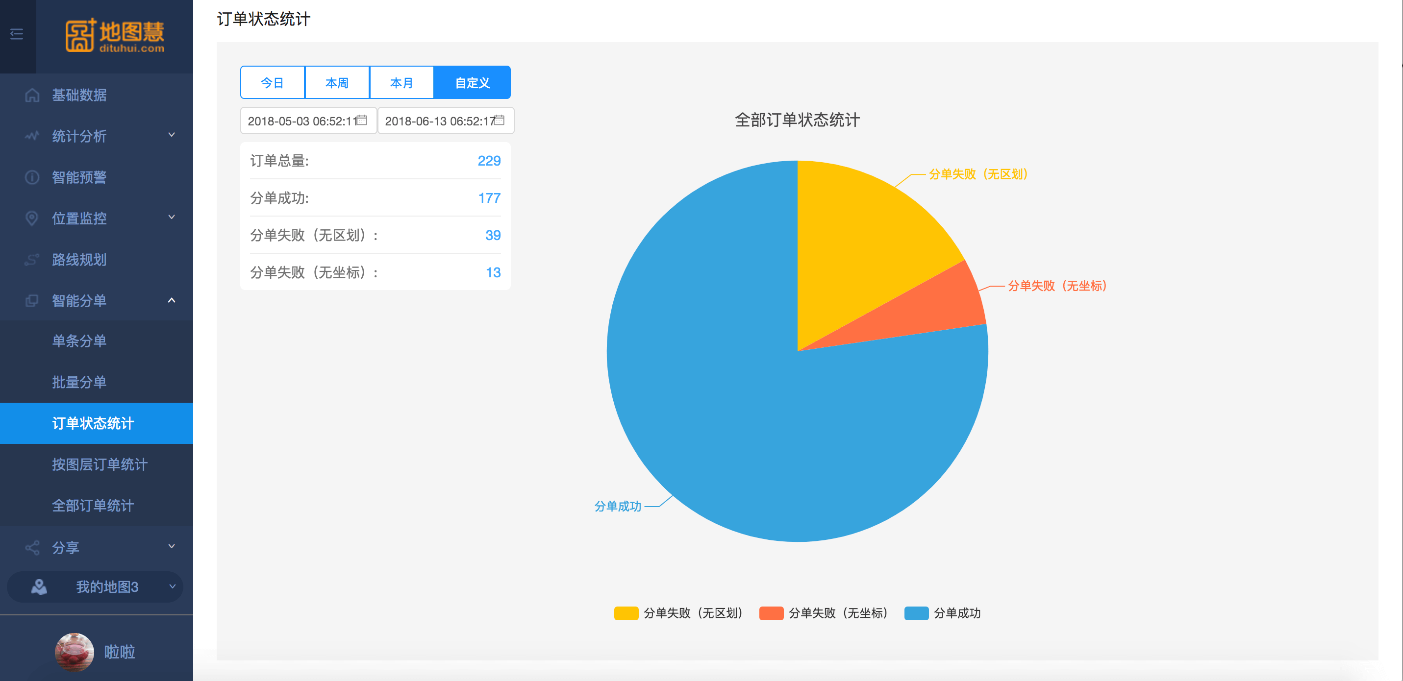This screenshot has width=1403, height=681.
Task: Click the chart title 全部订单状态统计
Action: click(x=798, y=120)
